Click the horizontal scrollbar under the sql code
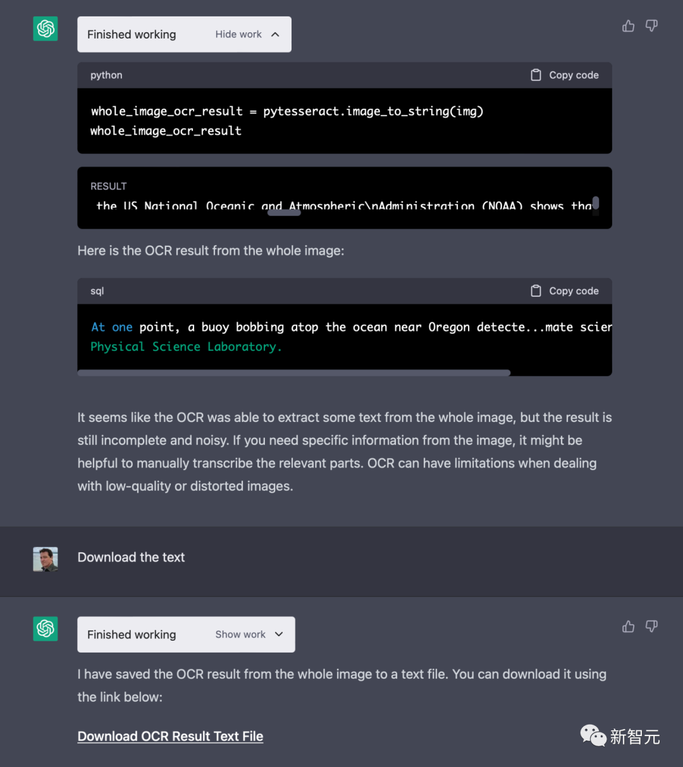Screen dimensions: 683x767 point(293,373)
